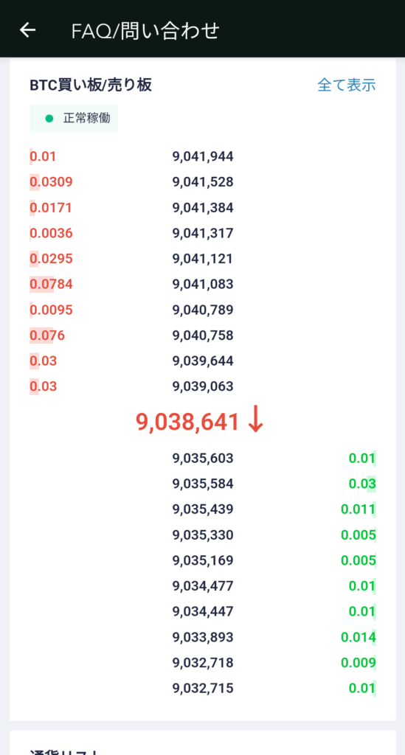Select buy price 9,035,330
The width and height of the screenshot is (405, 755).
point(203,535)
